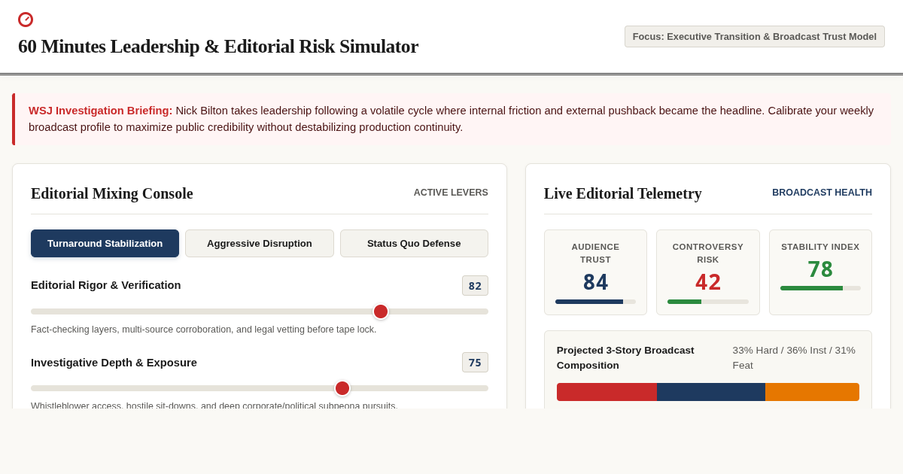Click the BROADCAST HEALTH label
Viewport: 903px width, 474px height.
[822, 193]
